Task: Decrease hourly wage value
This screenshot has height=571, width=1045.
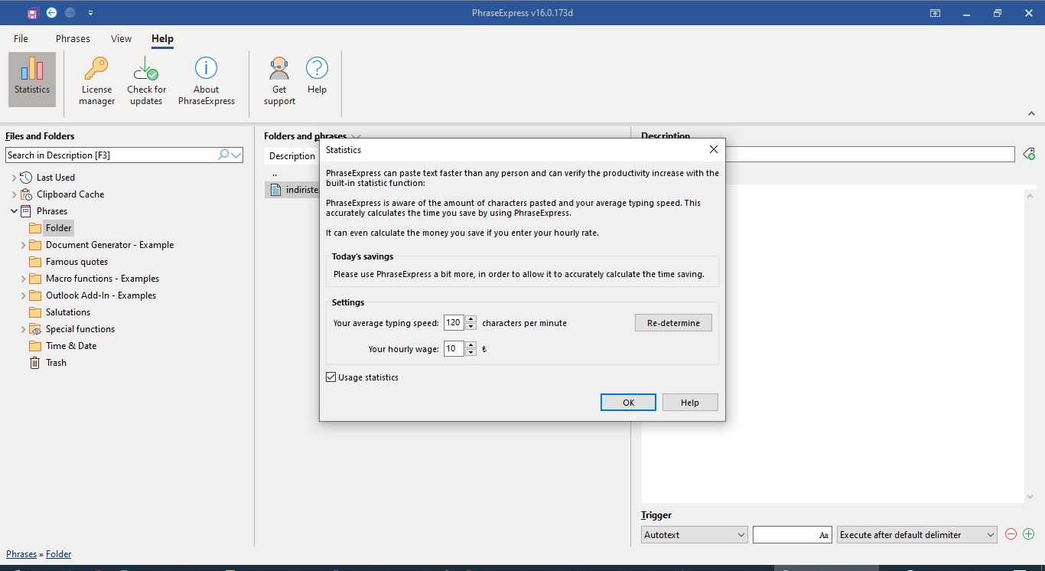Action: coord(471,353)
